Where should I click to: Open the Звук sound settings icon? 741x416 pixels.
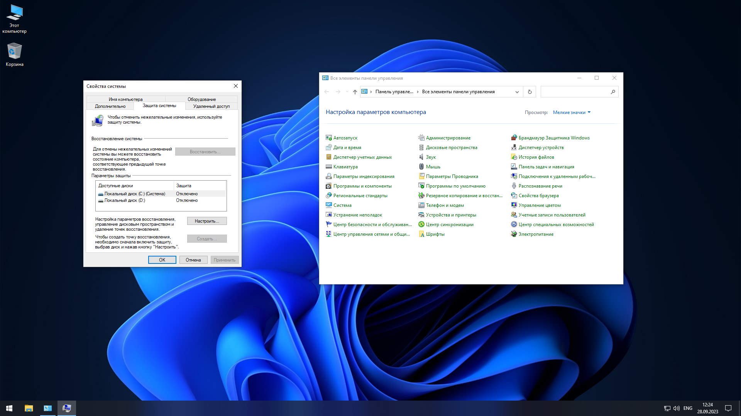pyautogui.click(x=430, y=157)
